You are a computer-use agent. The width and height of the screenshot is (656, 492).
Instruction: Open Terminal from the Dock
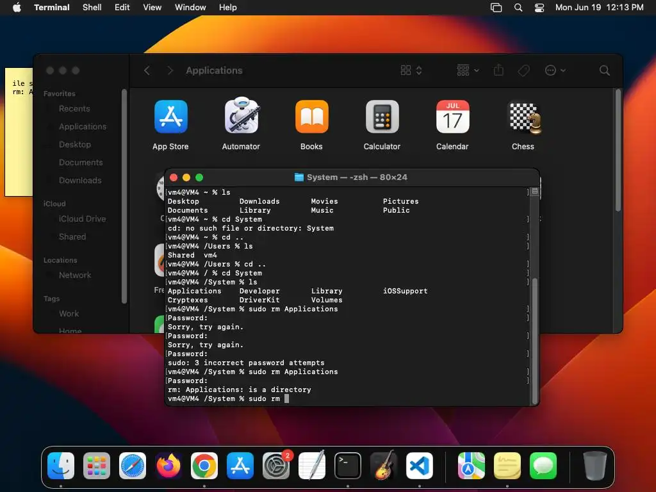[x=348, y=466]
